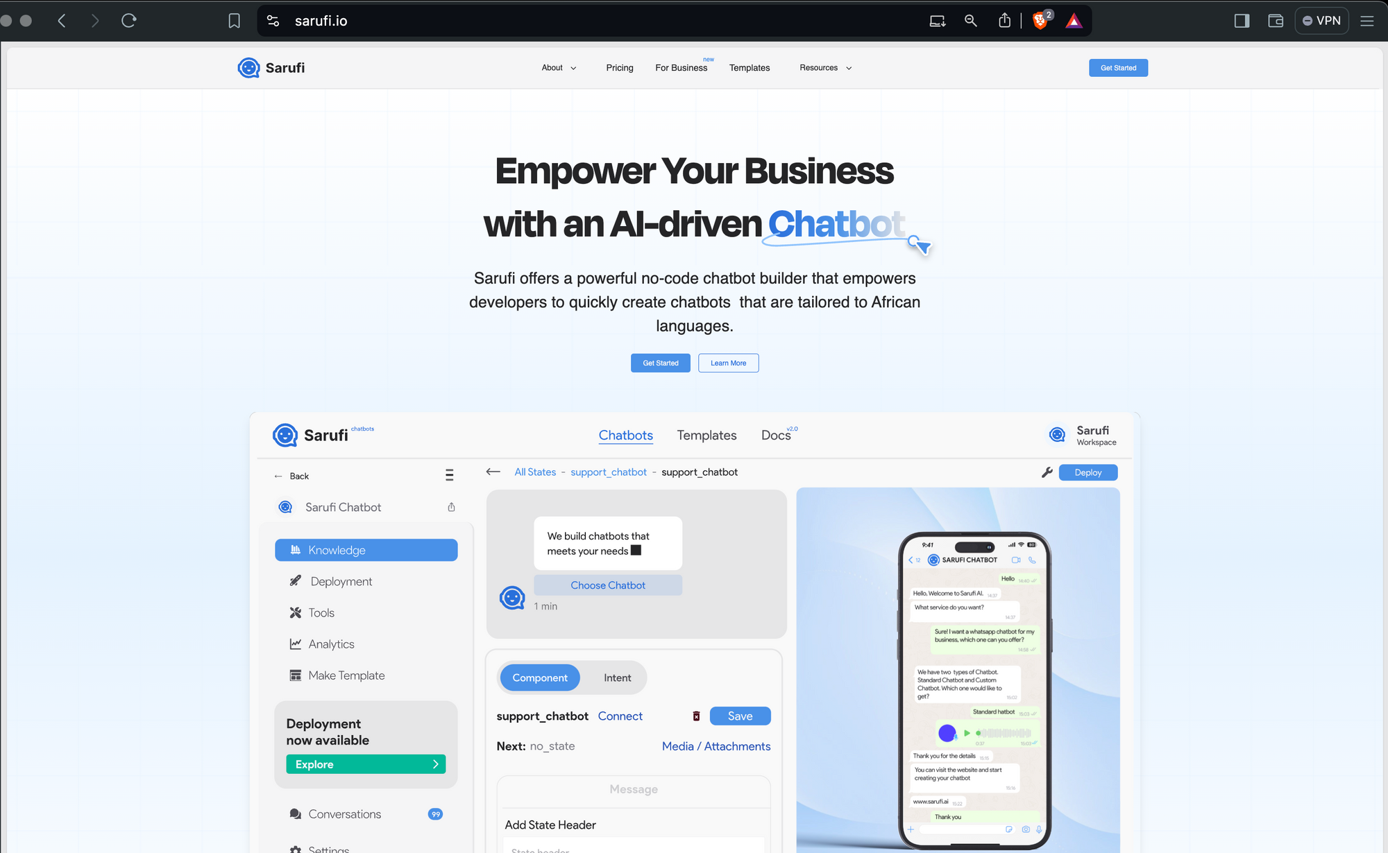
Task: Click the wrench/settings icon in deploy bar
Action: [1047, 472]
